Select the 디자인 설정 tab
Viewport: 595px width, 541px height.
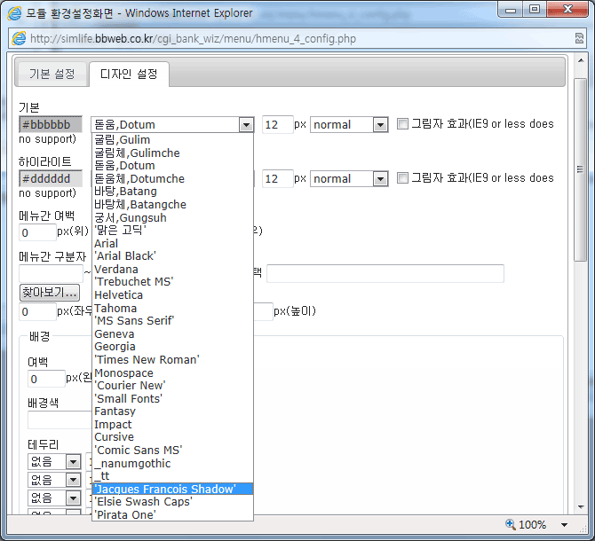tap(129, 74)
